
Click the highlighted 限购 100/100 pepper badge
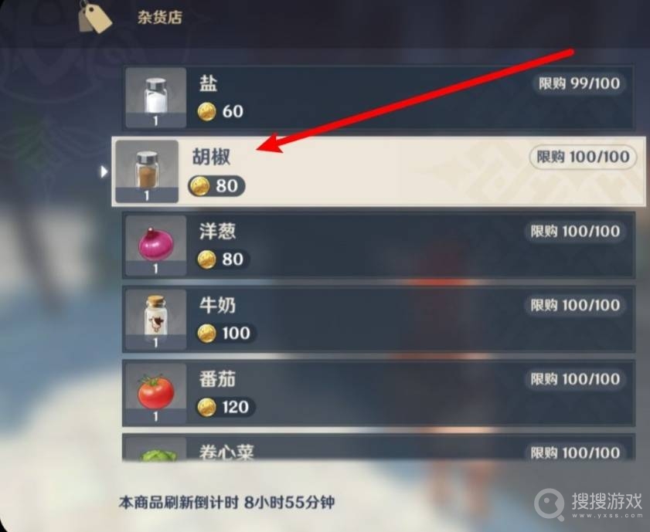pos(583,157)
